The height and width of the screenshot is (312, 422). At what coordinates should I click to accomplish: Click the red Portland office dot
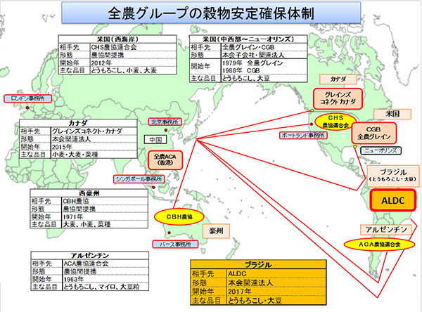(x=312, y=124)
